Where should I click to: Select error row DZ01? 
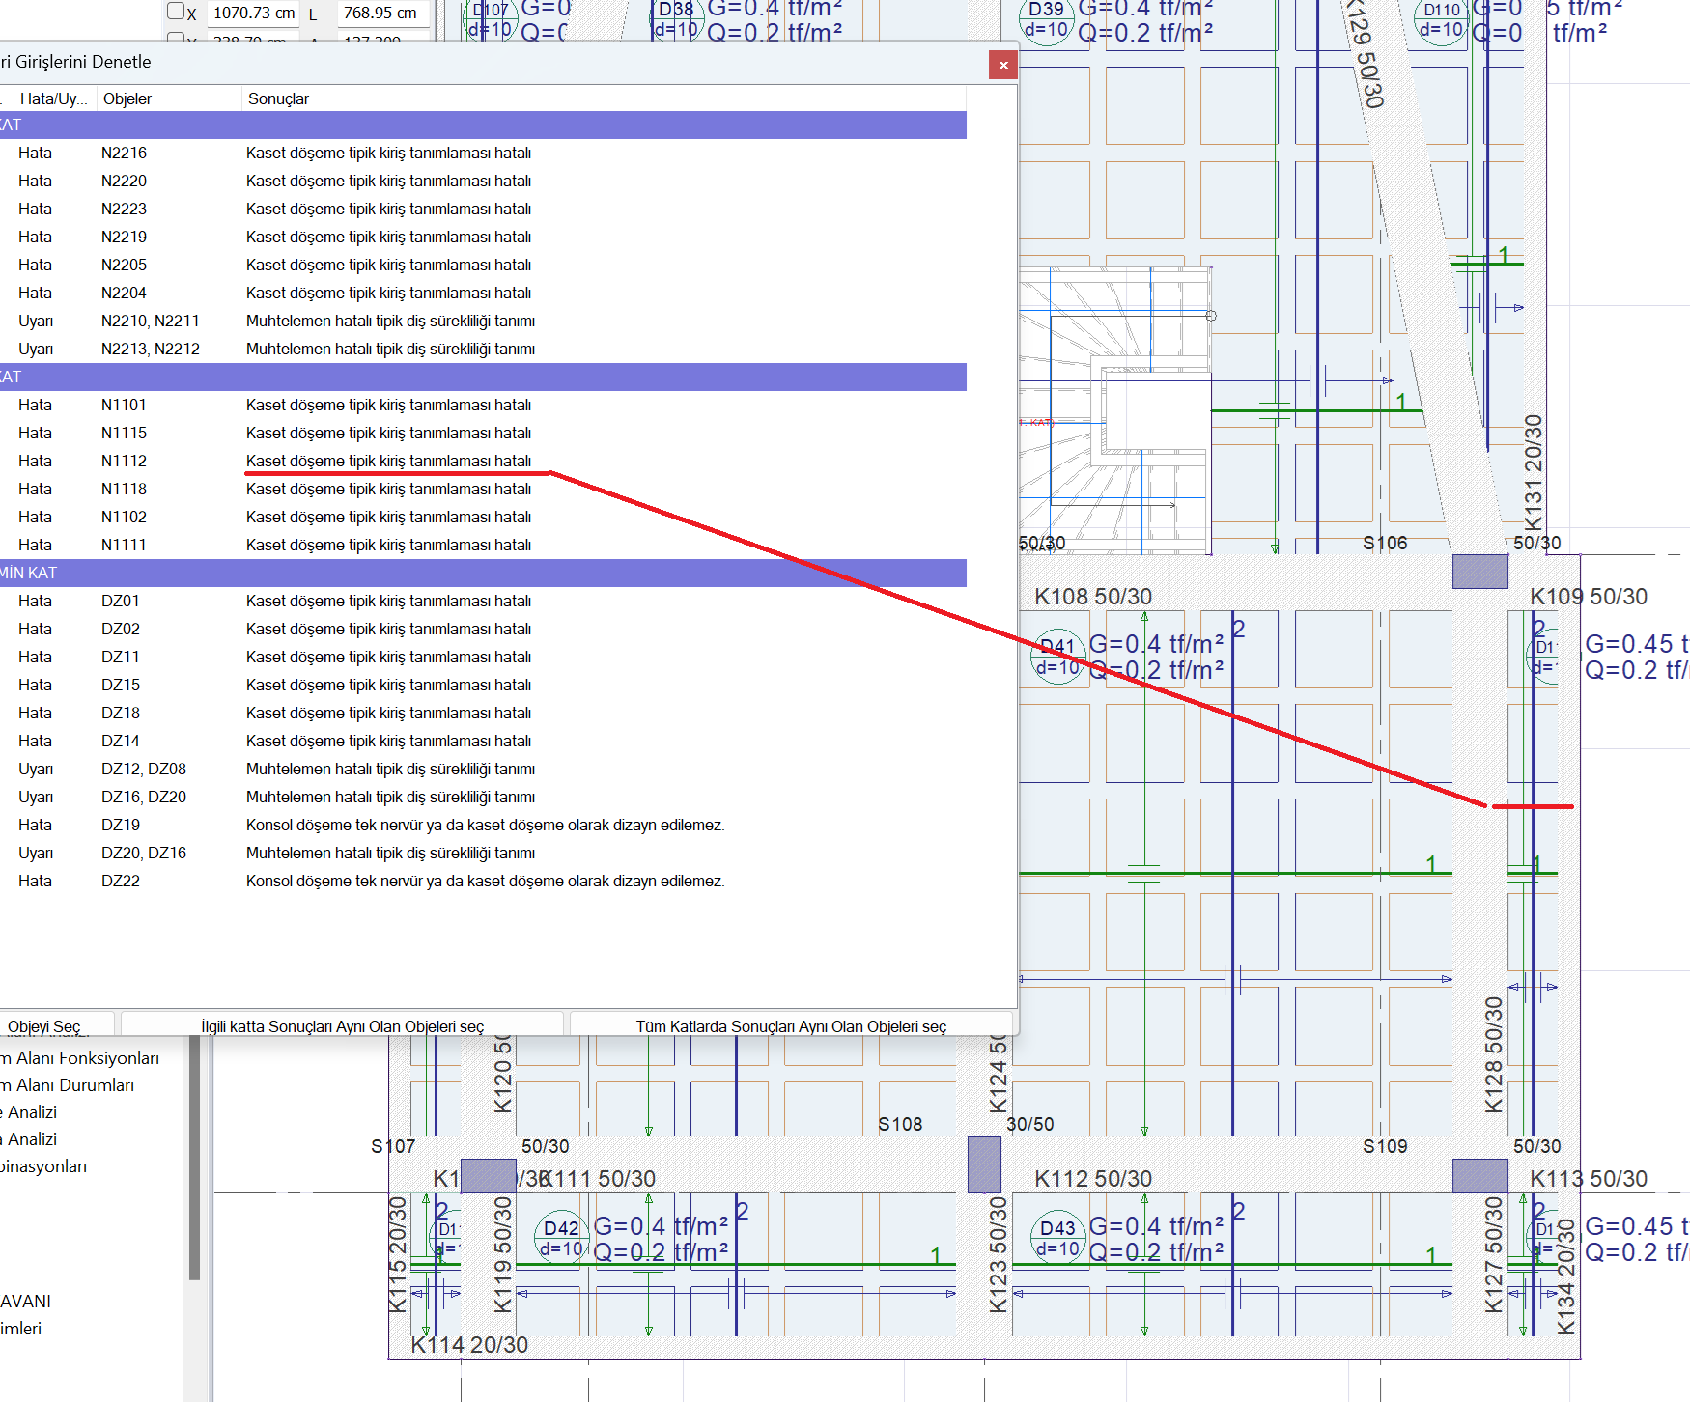(483, 601)
